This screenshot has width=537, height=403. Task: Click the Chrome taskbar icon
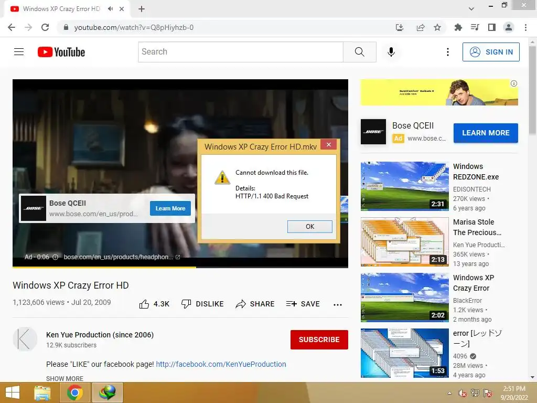(x=74, y=393)
